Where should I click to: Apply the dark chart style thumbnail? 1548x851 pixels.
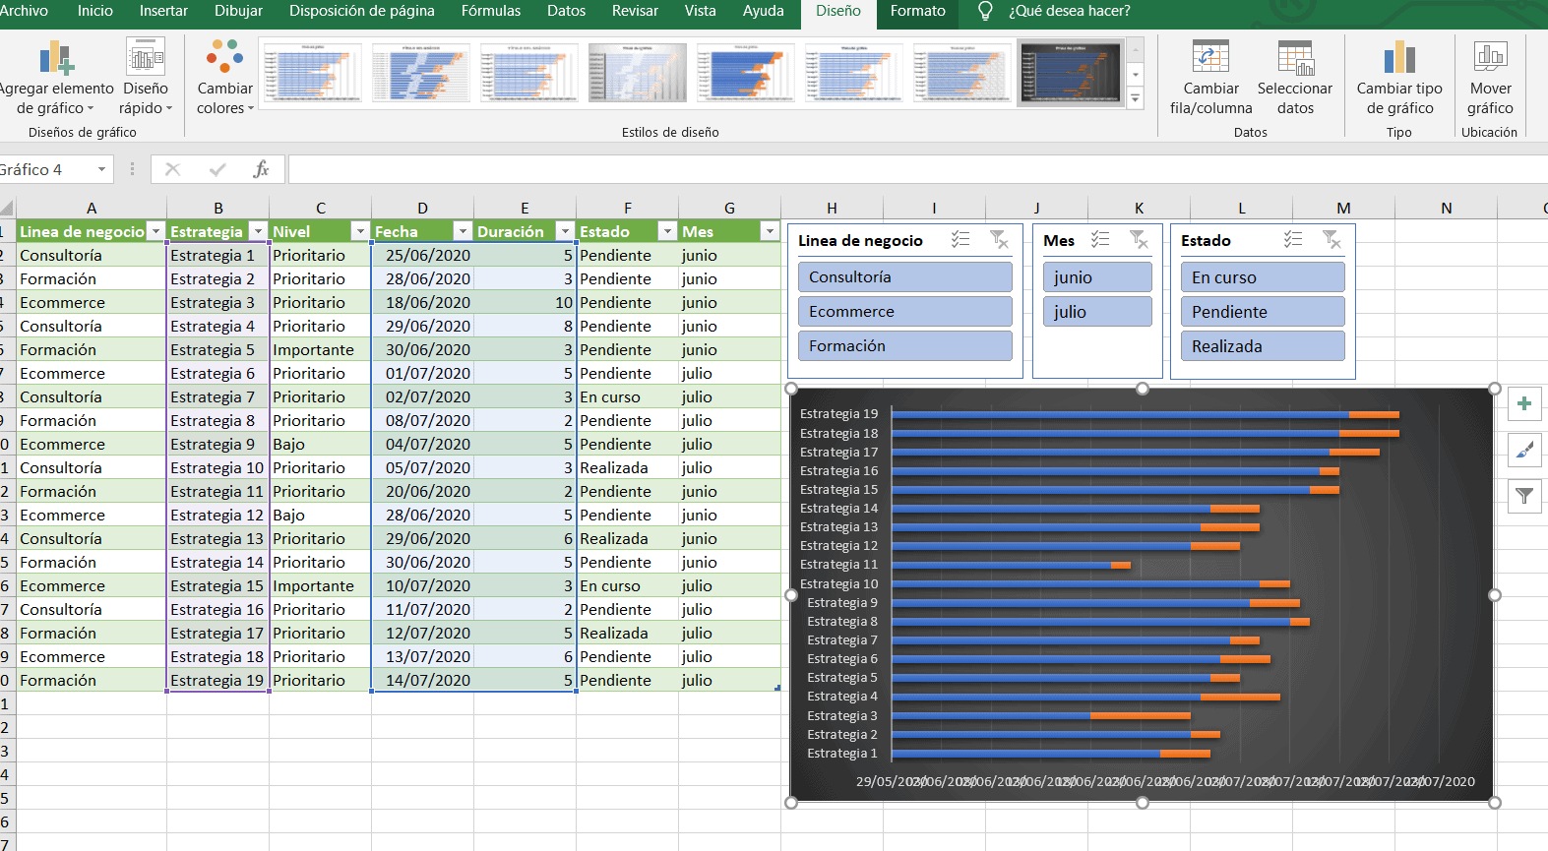click(1070, 73)
